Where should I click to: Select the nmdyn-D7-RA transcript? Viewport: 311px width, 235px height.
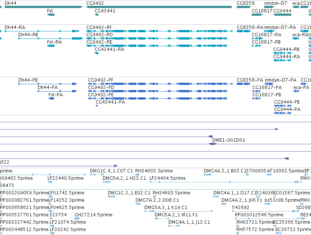coord(269,31)
